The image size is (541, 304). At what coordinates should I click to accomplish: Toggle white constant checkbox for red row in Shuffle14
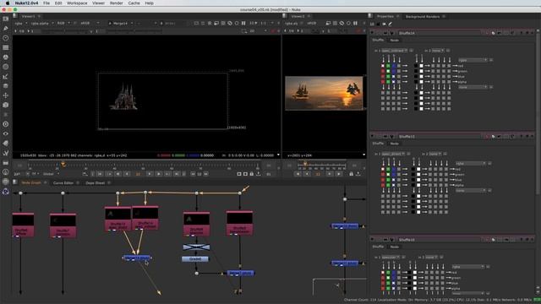click(x=421, y=66)
